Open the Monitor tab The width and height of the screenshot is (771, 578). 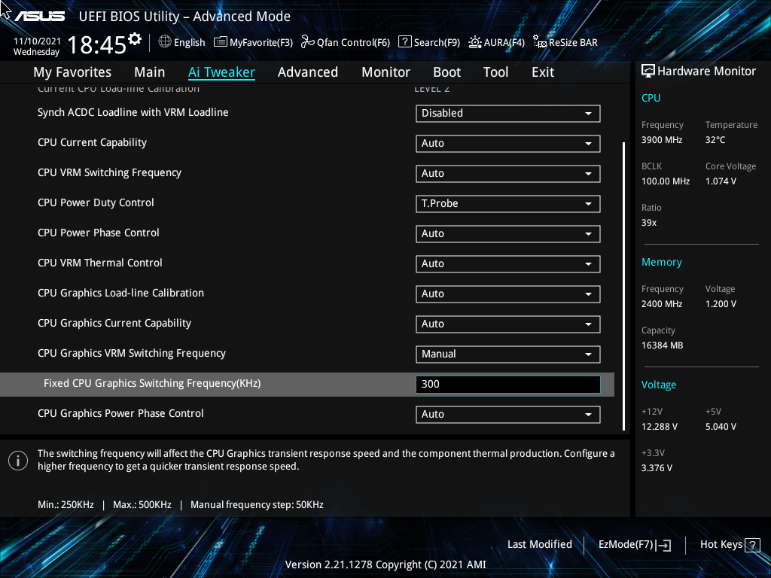pyautogui.click(x=386, y=72)
